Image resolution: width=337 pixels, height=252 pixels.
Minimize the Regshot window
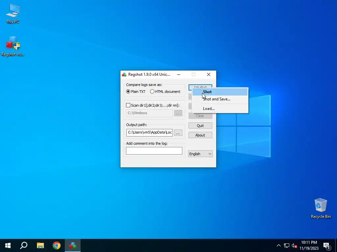(179, 74)
